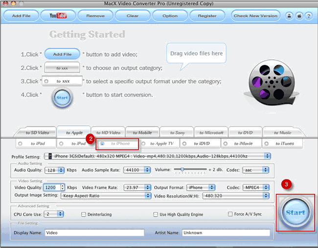Switch to the to Sony tab
Image resolution: width=318 pixels, height=248 pixels.
pos(178,133)
